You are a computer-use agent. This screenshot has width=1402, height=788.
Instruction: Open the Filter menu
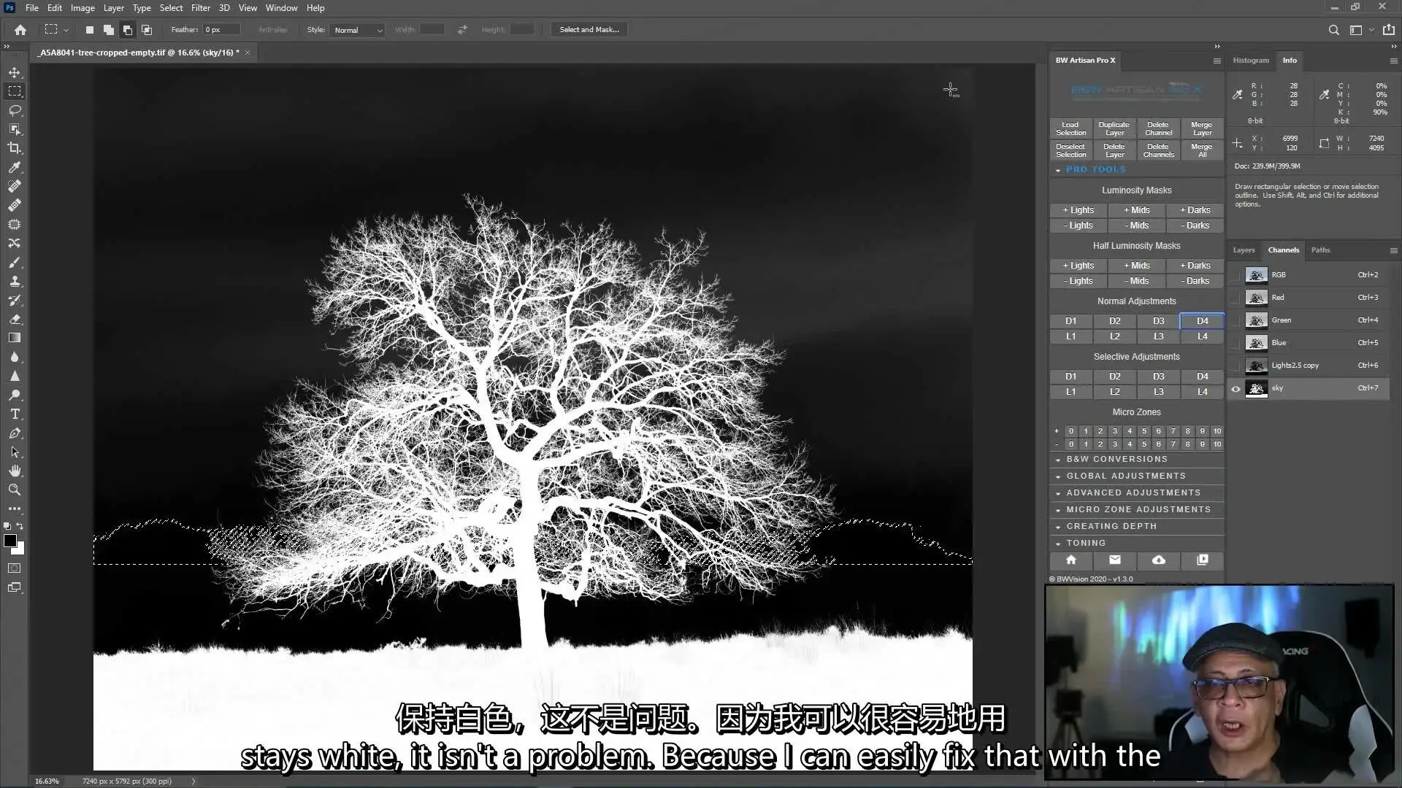coord(200,8)
